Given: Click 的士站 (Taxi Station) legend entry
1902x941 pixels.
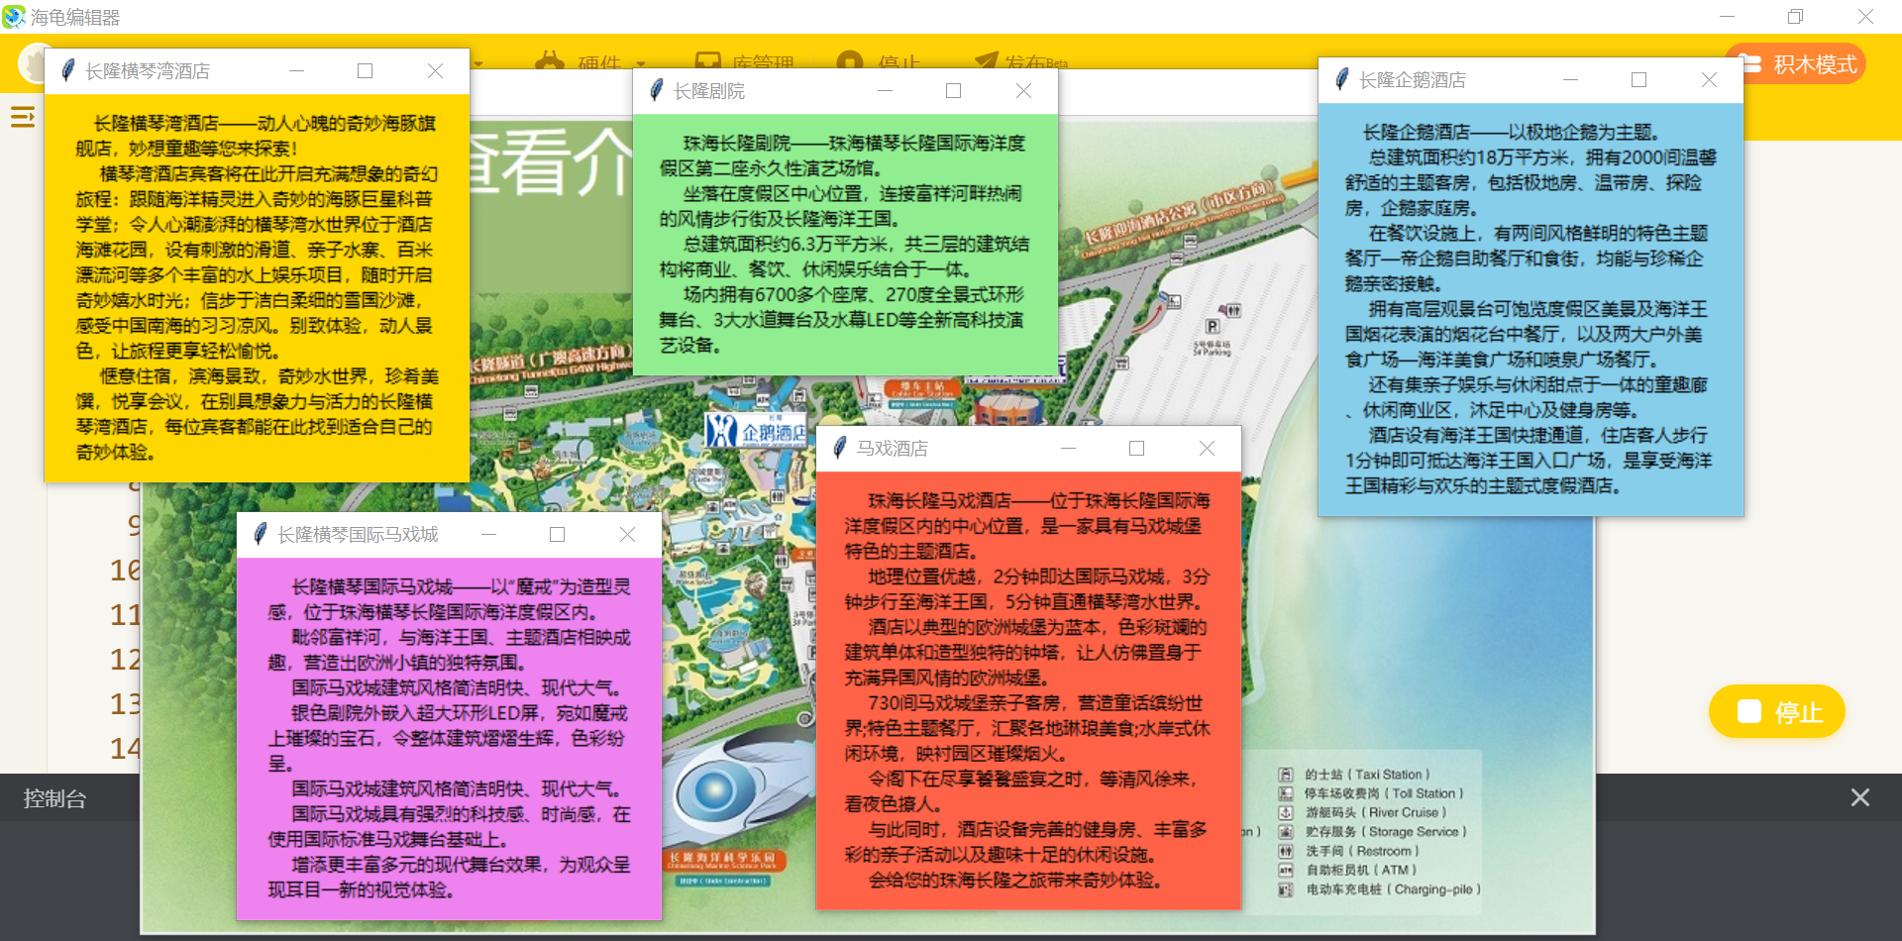Looking at the screenshot, I should tap(1354, 775).
